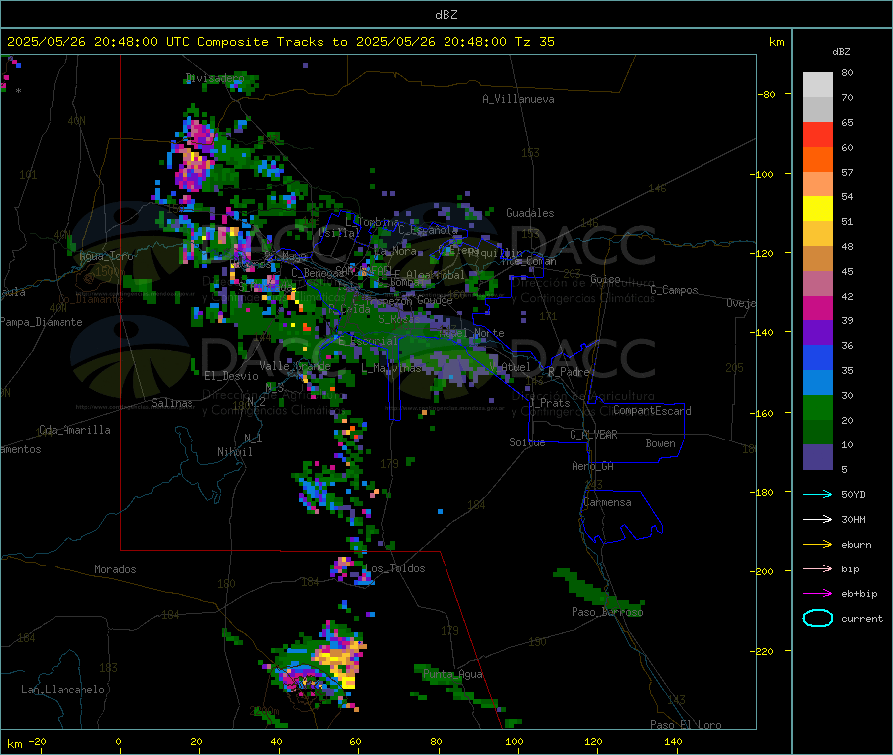Click the Carmensa map label
The height and width of the screenshot is (755, 893).
(x=607, y=503)
